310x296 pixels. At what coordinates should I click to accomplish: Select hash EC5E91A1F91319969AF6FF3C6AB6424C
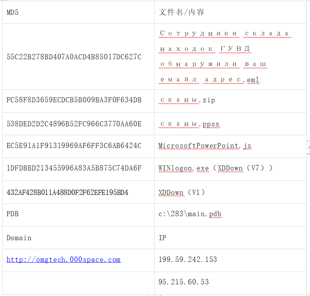point(74,146)
